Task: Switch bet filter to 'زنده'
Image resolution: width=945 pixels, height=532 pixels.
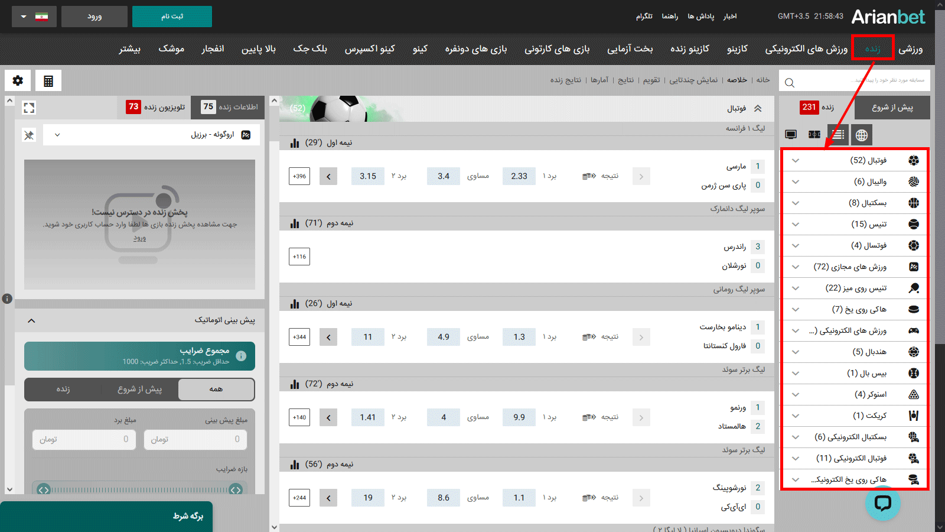Action: (63, 389)
